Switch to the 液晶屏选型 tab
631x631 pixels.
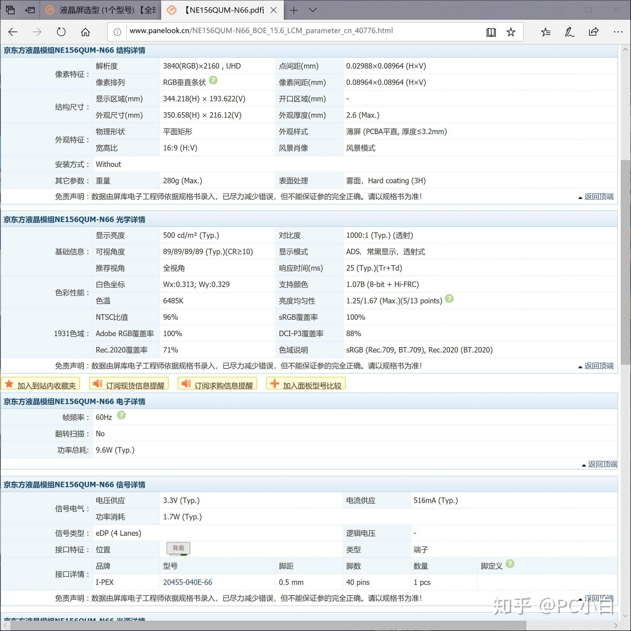tap(101, 10)
